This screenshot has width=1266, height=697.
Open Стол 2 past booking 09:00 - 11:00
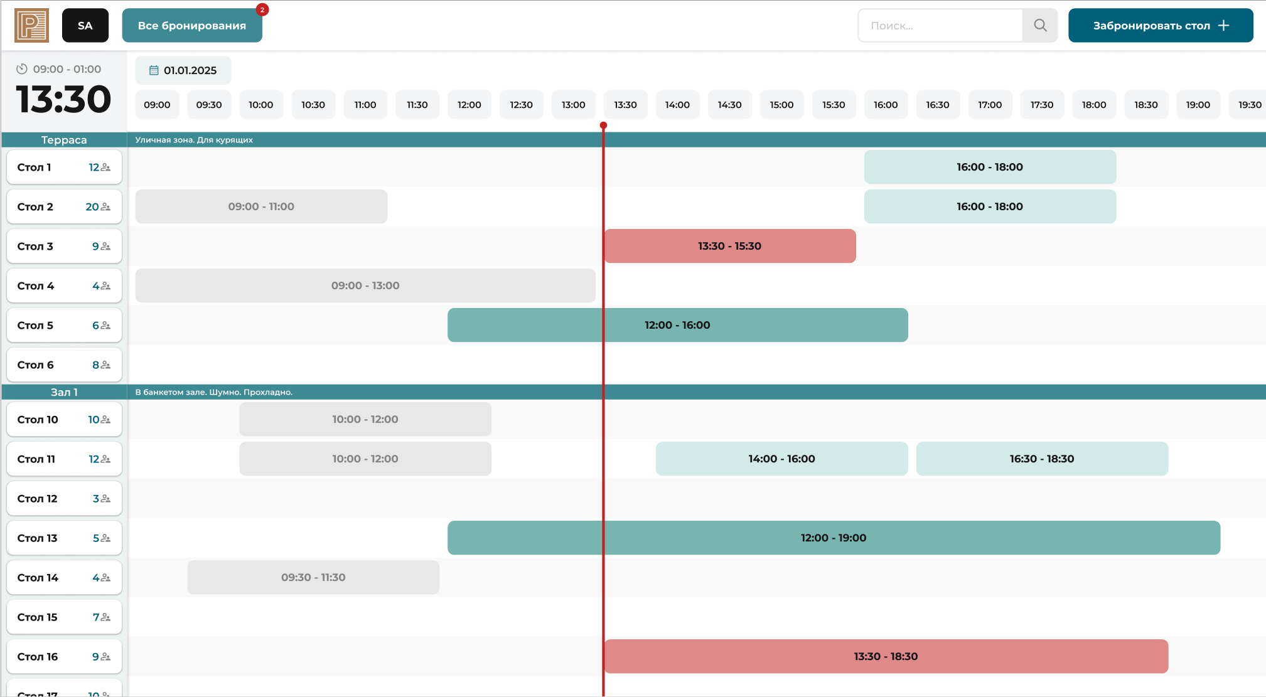(261, 206)
